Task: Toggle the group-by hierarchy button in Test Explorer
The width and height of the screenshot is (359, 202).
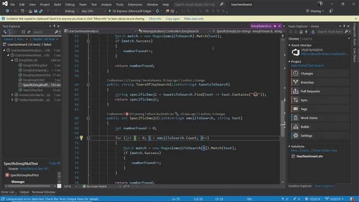Action: coord(10,32)
